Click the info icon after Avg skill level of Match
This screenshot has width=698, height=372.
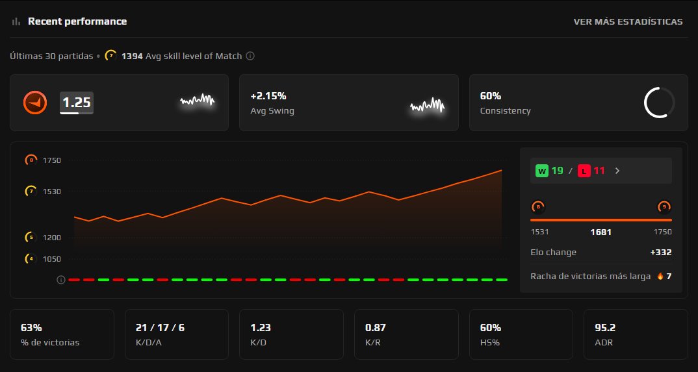coord(250,56)
